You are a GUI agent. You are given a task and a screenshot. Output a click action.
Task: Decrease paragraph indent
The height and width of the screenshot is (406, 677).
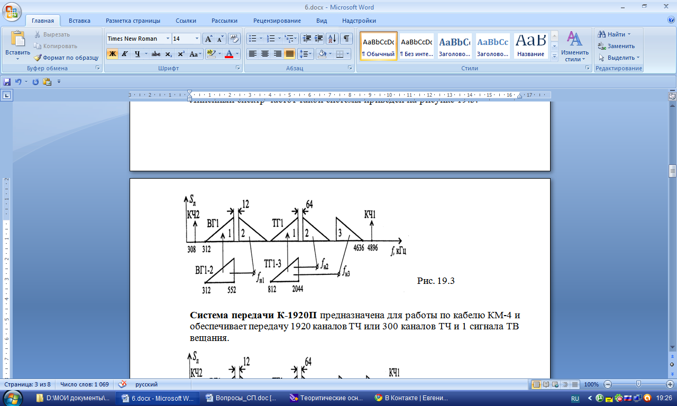click(x=307, y=39)
